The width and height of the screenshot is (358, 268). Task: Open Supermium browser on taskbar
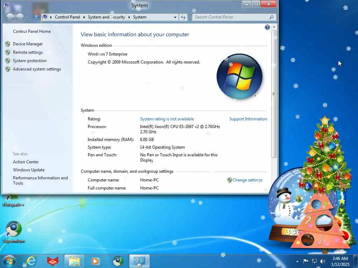118,261
